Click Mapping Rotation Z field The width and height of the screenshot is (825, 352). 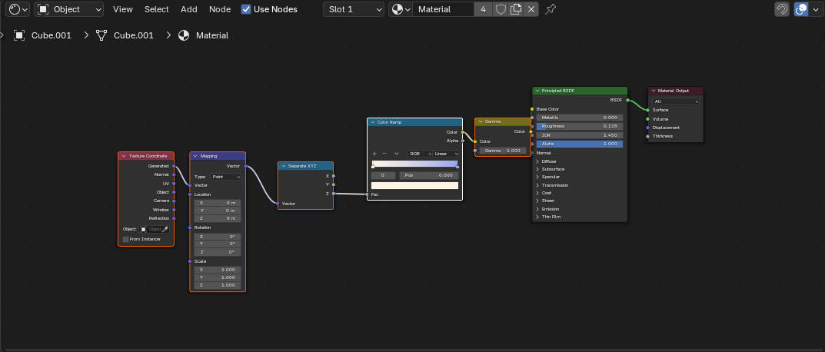click(x=218, y=252)
